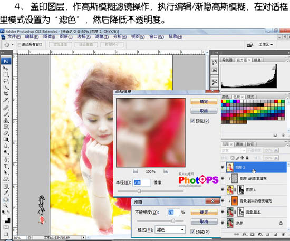Click 取消 in the Gaussian Blur dialog
The height and width of the screenshot is (241, 290).
click(x=204, y=111)
